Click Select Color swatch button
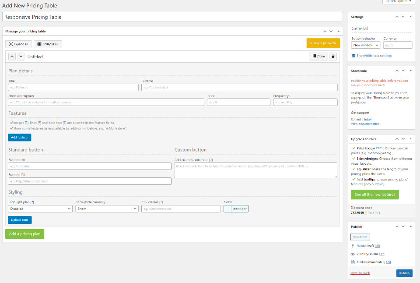Image resolution: width=420 pixels, height=283 pixels. pos(236,209)
